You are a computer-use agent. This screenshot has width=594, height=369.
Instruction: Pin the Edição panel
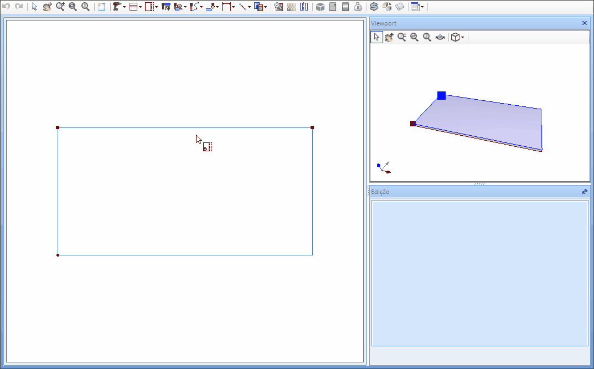click(x=585, y=192)
